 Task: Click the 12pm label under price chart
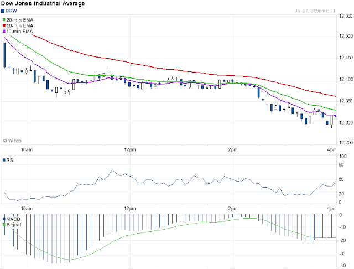pos(130,149)
